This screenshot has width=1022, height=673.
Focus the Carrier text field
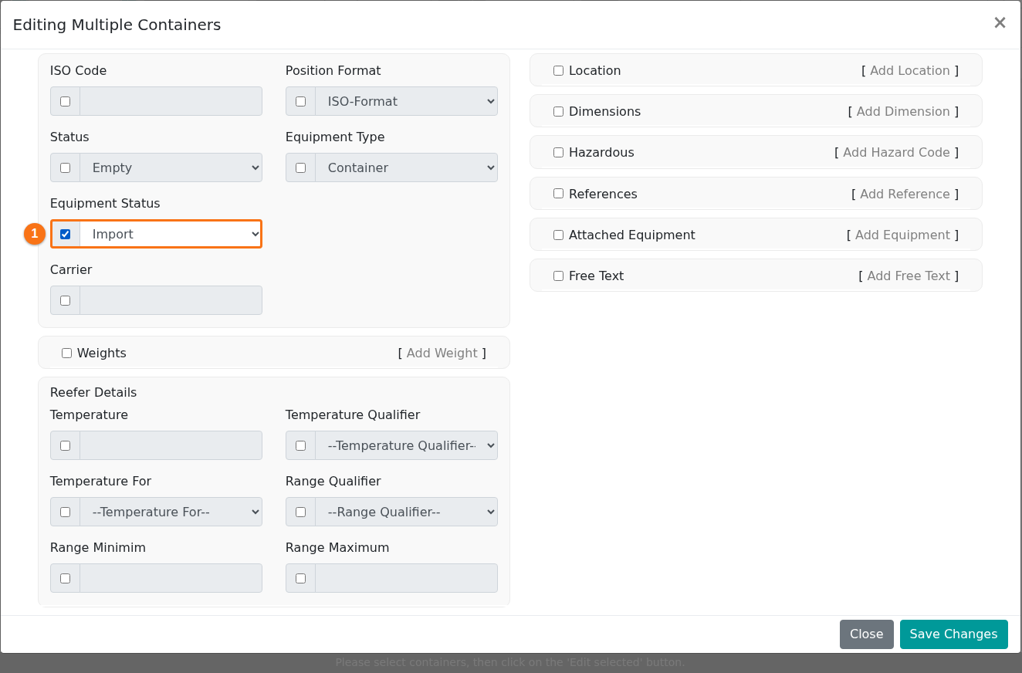click(x=171, y=300)
